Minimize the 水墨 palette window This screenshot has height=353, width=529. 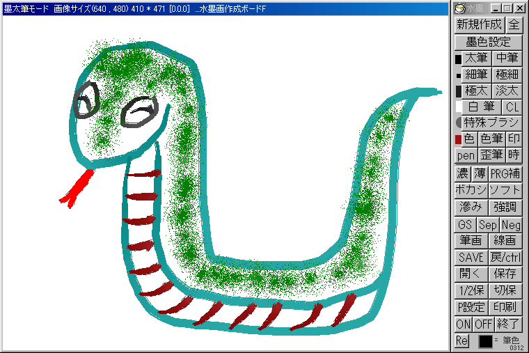click(496, 8)
